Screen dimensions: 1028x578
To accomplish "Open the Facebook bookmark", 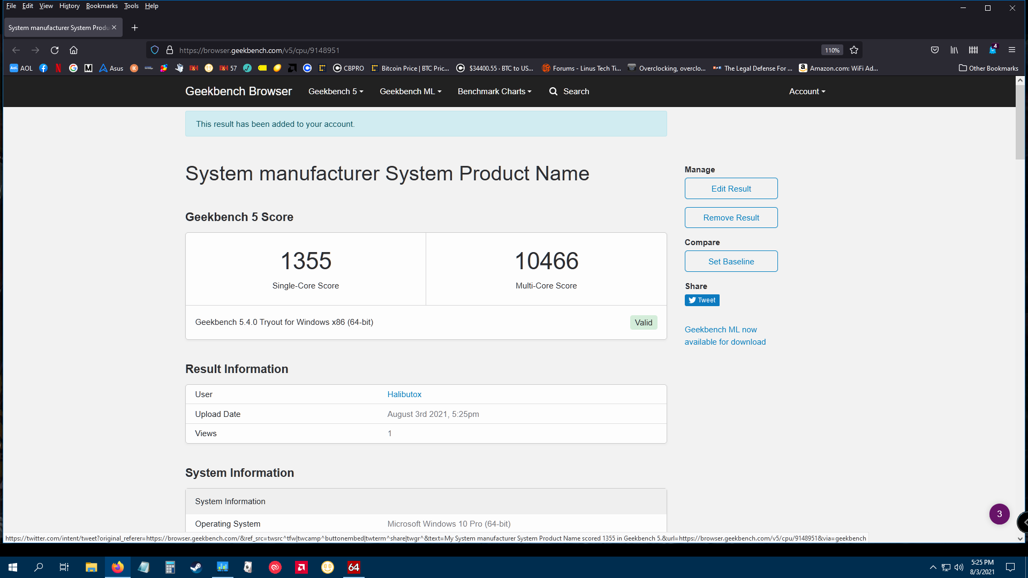I will pyautogui.click(x=43, y=68).
